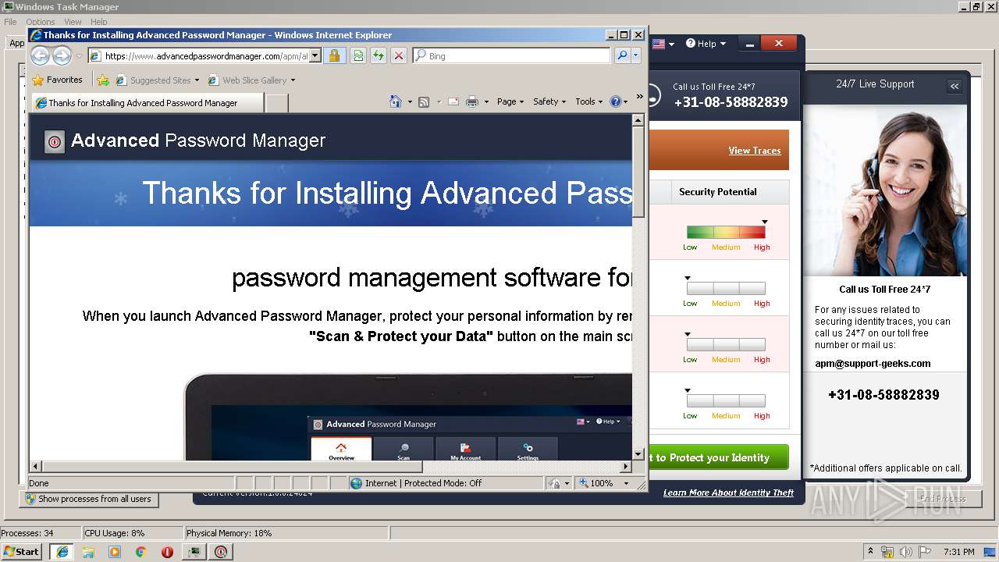Expand the command bar overflow chevron
This screenshot has width=999, height=562.
click(640, 97)
